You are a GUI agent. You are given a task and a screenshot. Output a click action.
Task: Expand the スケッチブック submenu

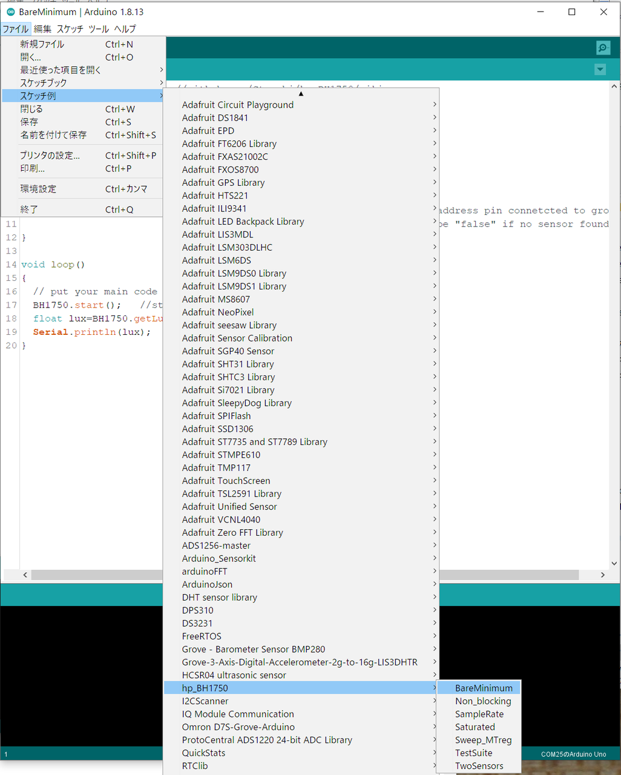44,83
